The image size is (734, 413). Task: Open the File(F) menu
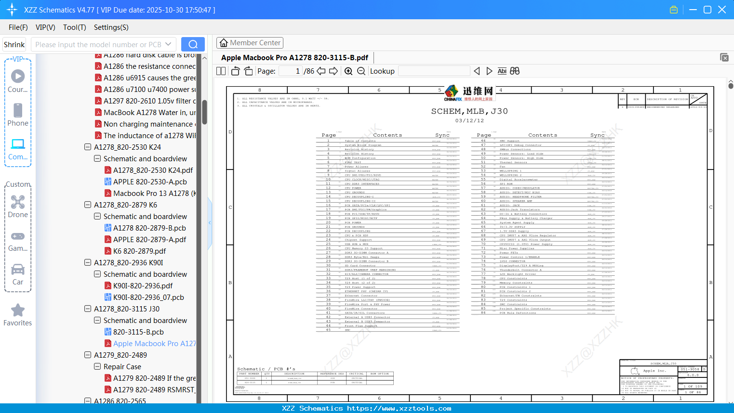(18, 27)
